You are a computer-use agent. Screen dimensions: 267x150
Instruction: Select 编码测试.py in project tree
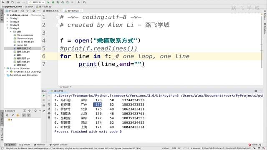(x=22, y=58)
